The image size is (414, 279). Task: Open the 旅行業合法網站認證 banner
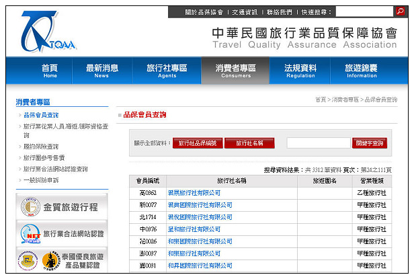62,234
